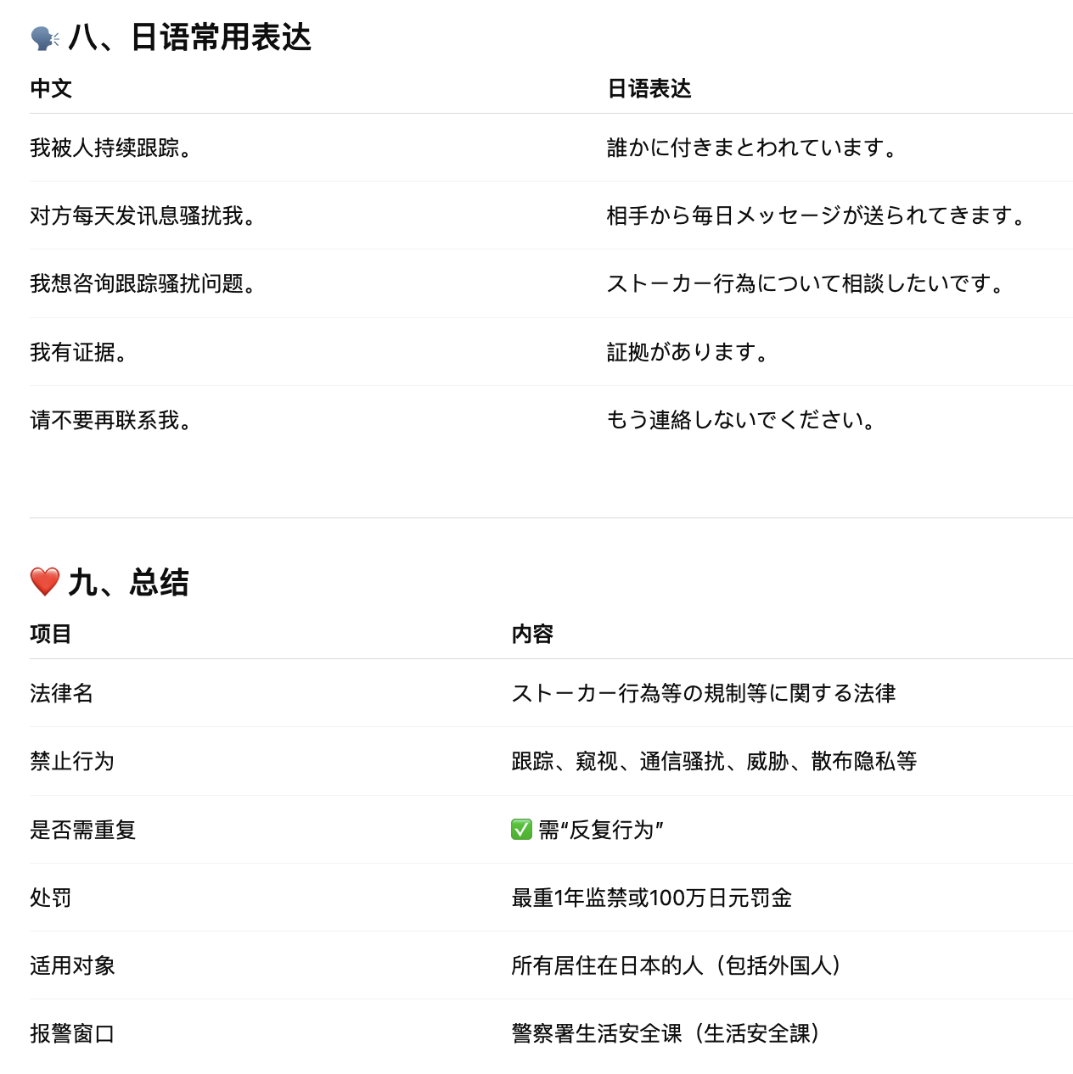The image size is (1073, 1074).
Task: Click the phrase もう連絡しないでください。
Action: pyautogui.click(x=742, y=420)
